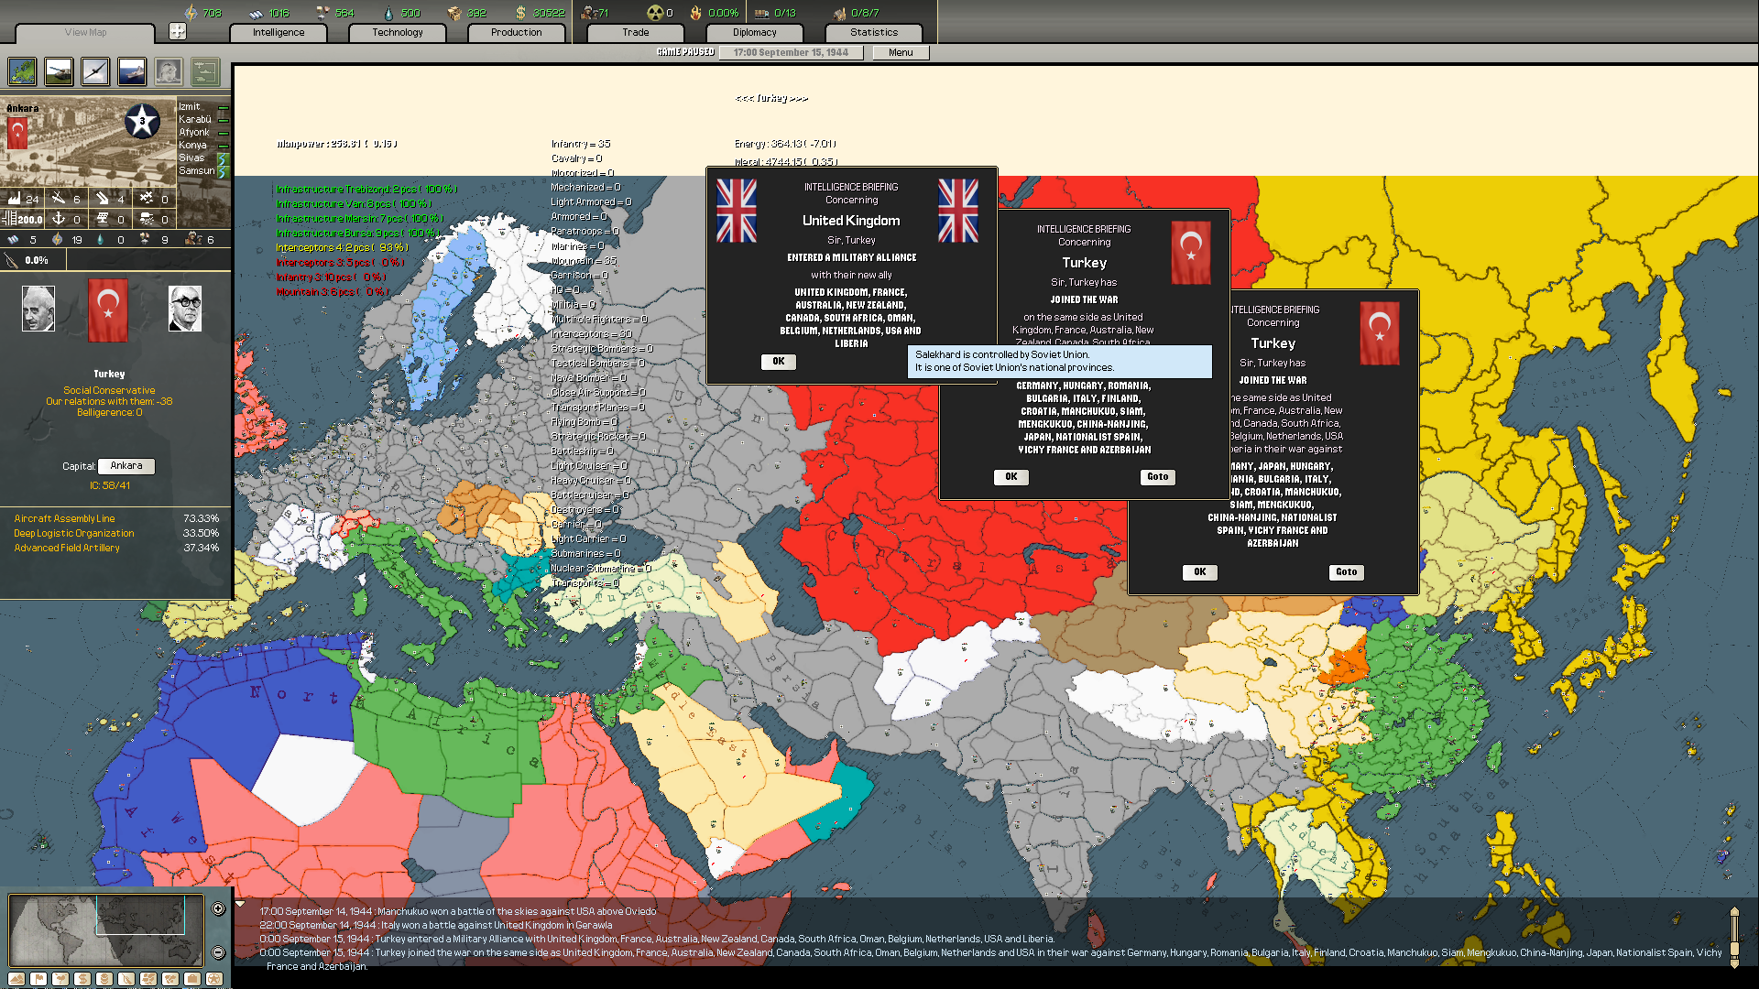Unpause the game via the GAME PAUSED indicator
The width and height of the screenshot is (1759, 989).
pos(685,52)
